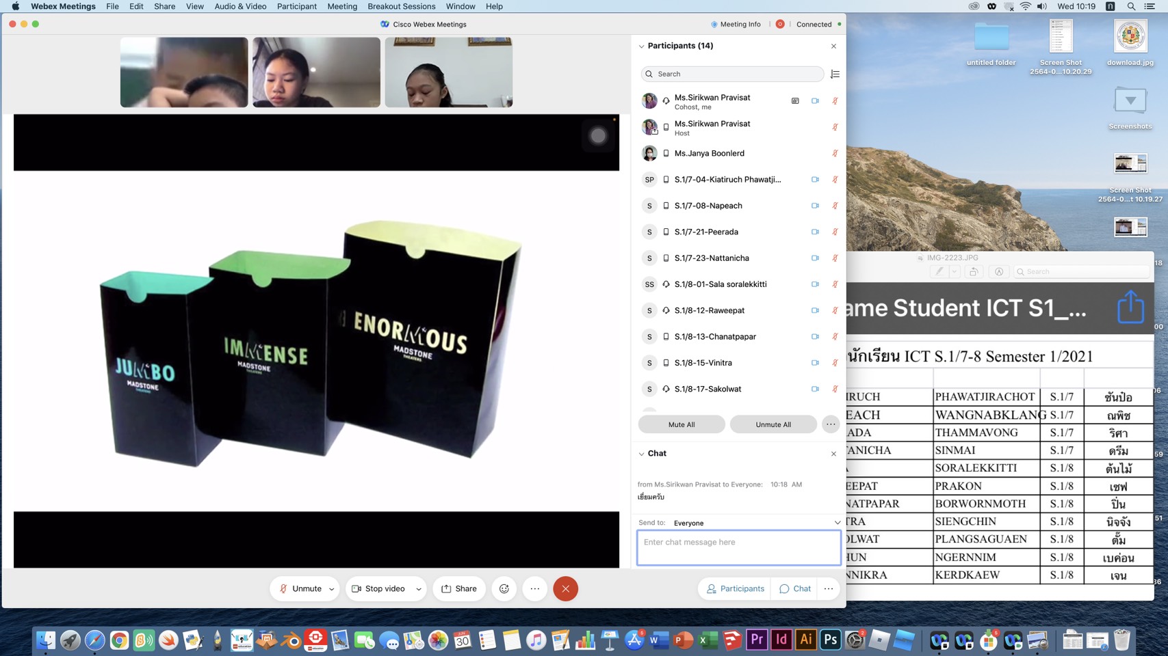Toggle mute for Ms.Janya Boonlerd
The width and height of the screenshot is (1168, 656).
(x=835, y=153)
